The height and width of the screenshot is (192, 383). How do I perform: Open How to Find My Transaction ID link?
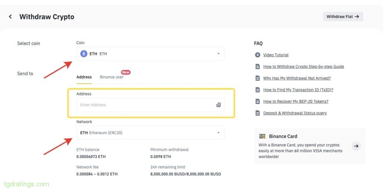pyautogui.click(x=298, y=90)
